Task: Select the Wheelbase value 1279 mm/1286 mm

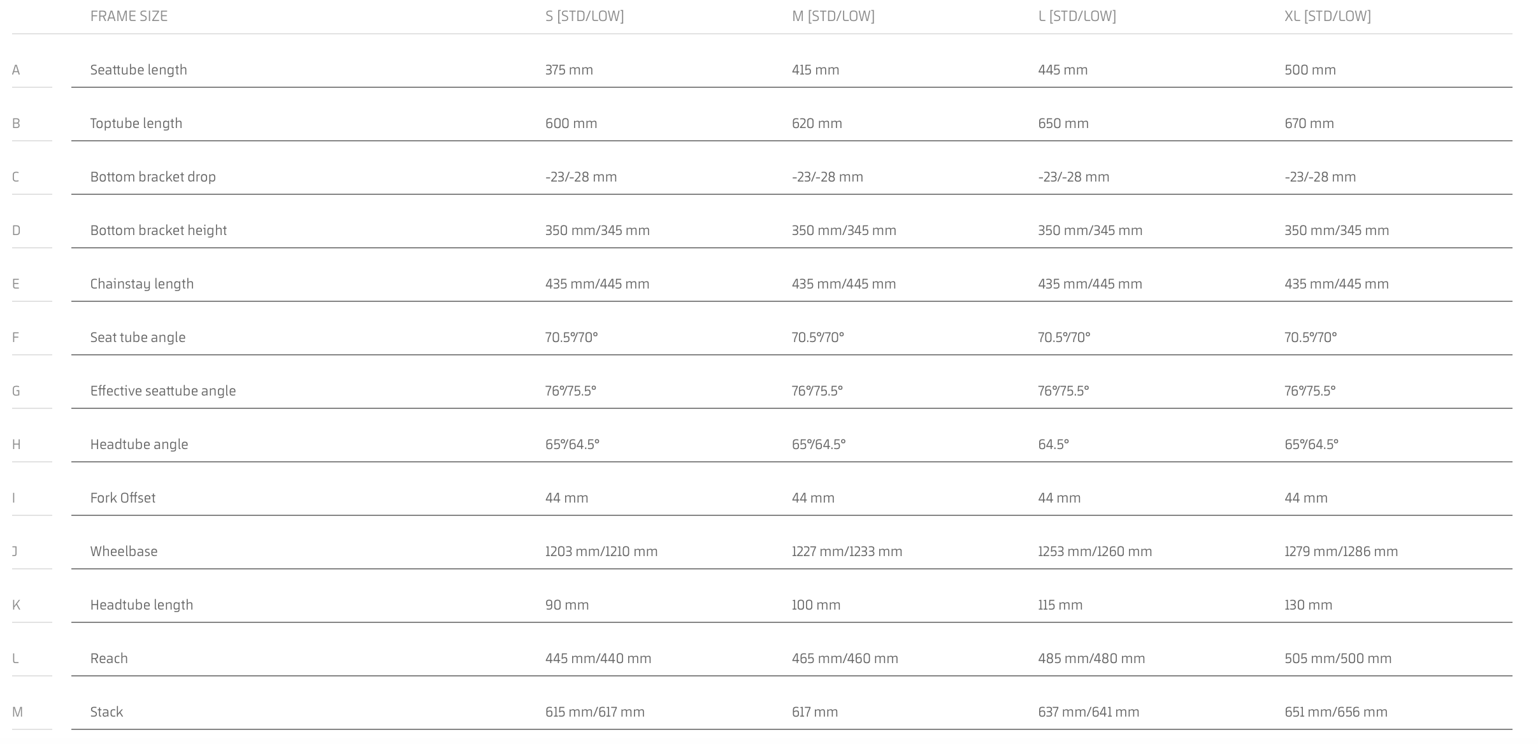Action: 1341,552
